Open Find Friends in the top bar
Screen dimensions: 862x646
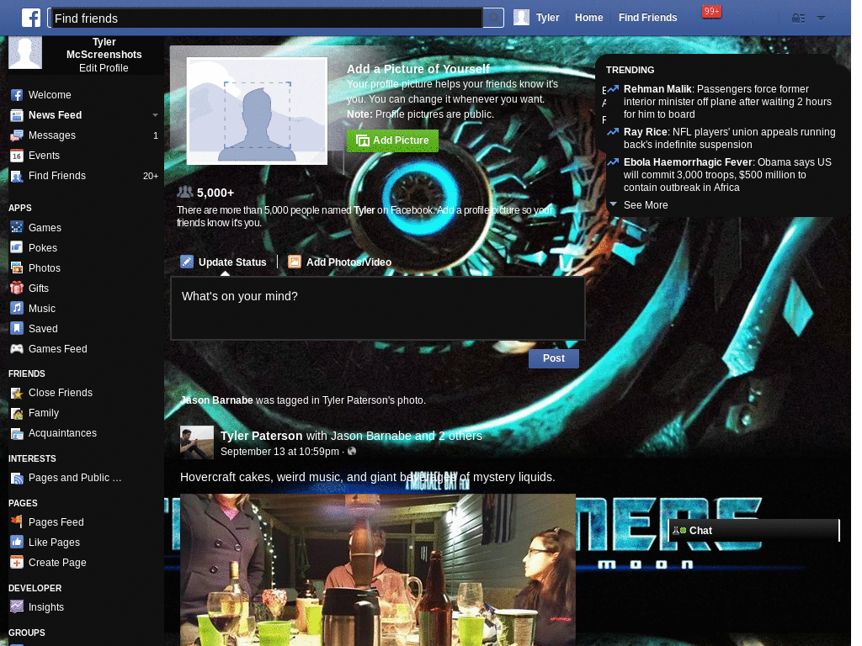click(x=647, y=18)
